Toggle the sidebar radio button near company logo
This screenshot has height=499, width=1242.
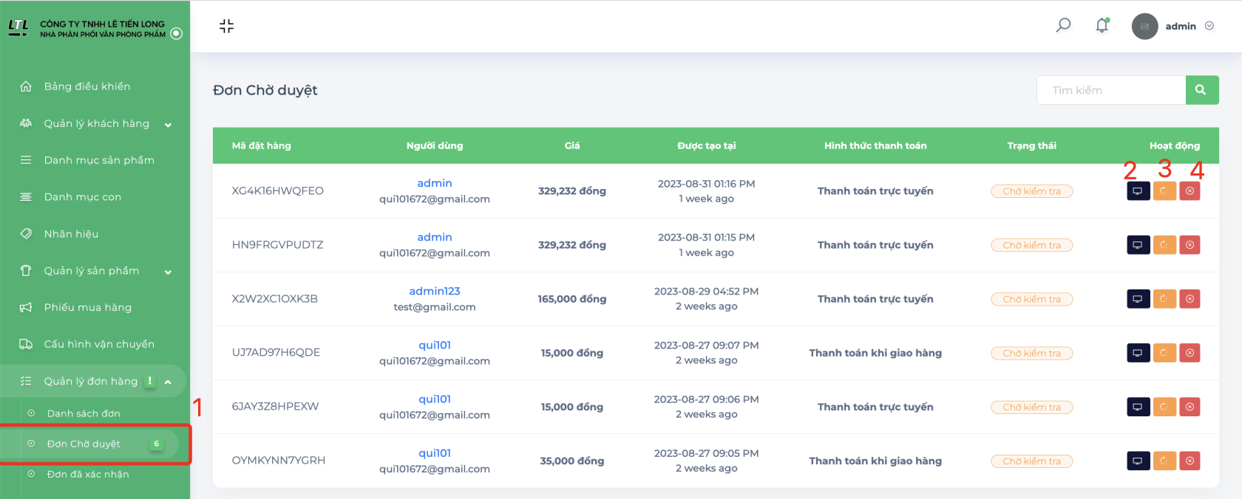(x=177, y=33)
